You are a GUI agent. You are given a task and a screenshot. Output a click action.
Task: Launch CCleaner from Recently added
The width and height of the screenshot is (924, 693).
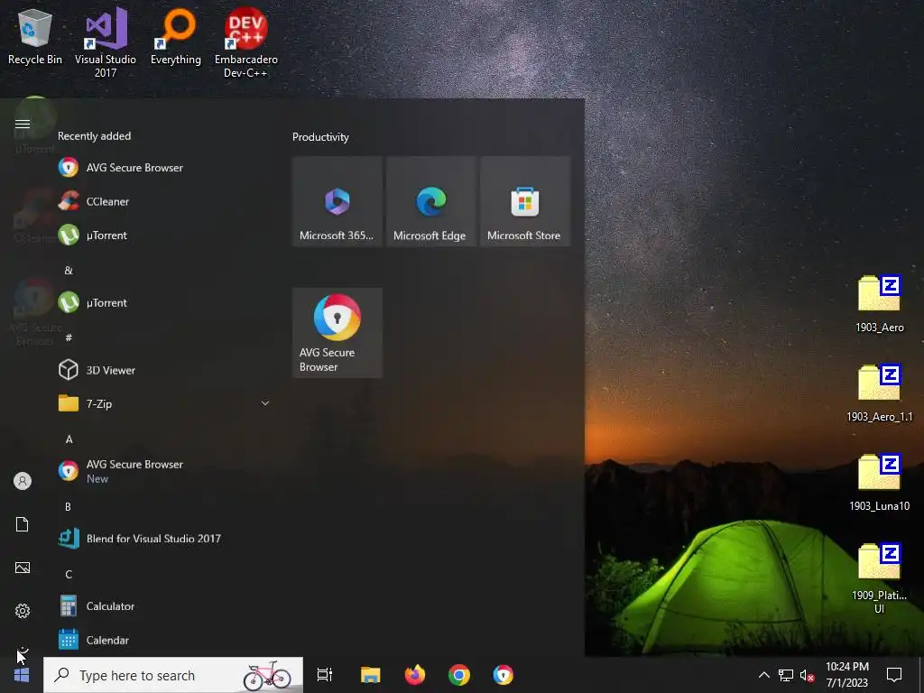pyautogui.click(x=165, y=201)
